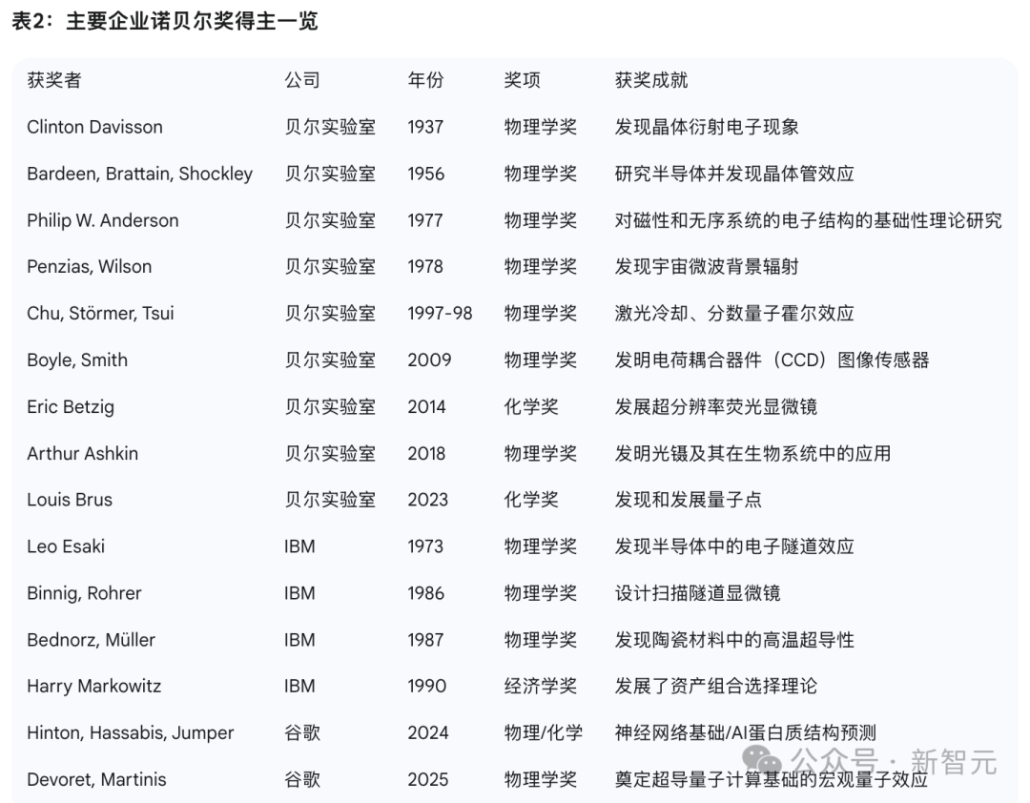Click the year 1986
The image size is (1030, 803).
click(x=425, y=593)
